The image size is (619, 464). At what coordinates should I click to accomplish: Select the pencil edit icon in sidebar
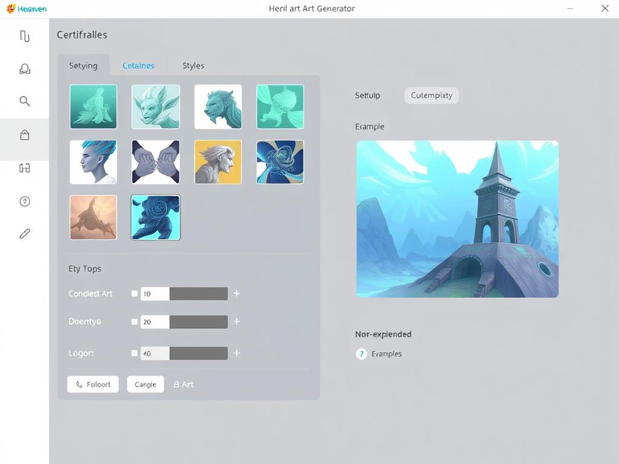coord(24,234)
